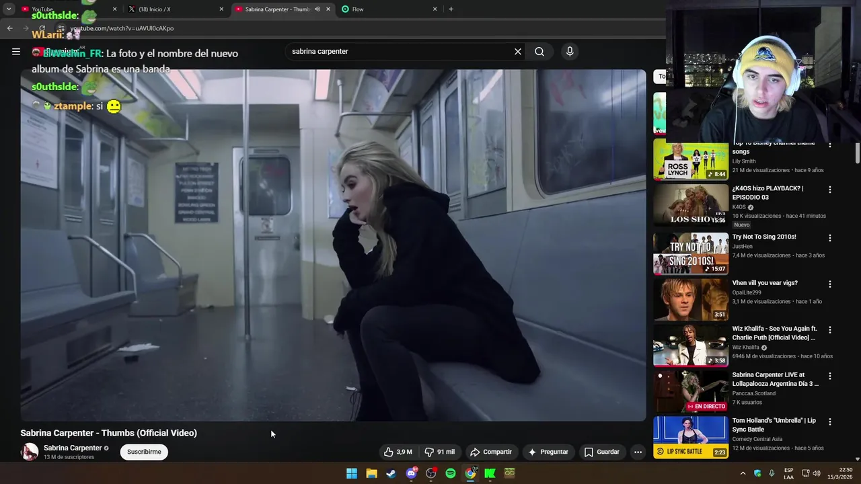Clear the search box with the X icon
This screenshot has height=484, width=861.
pyautogui.click(x=518, y=51)
